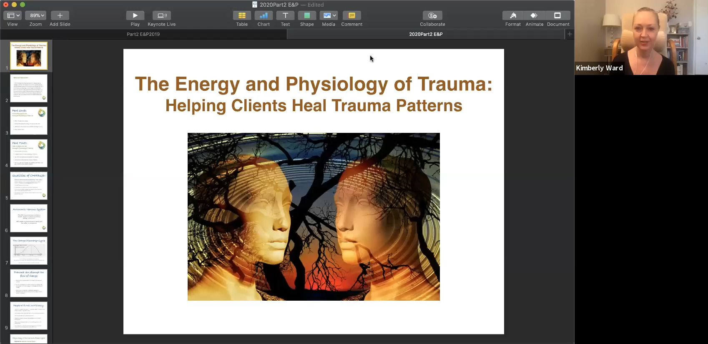Make the Keynote window full screen
Screen dimensions: 708x344
coord(23,5)
